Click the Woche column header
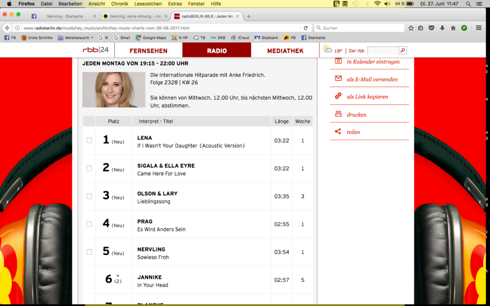 pyautogui.click(x=303, y=121)
